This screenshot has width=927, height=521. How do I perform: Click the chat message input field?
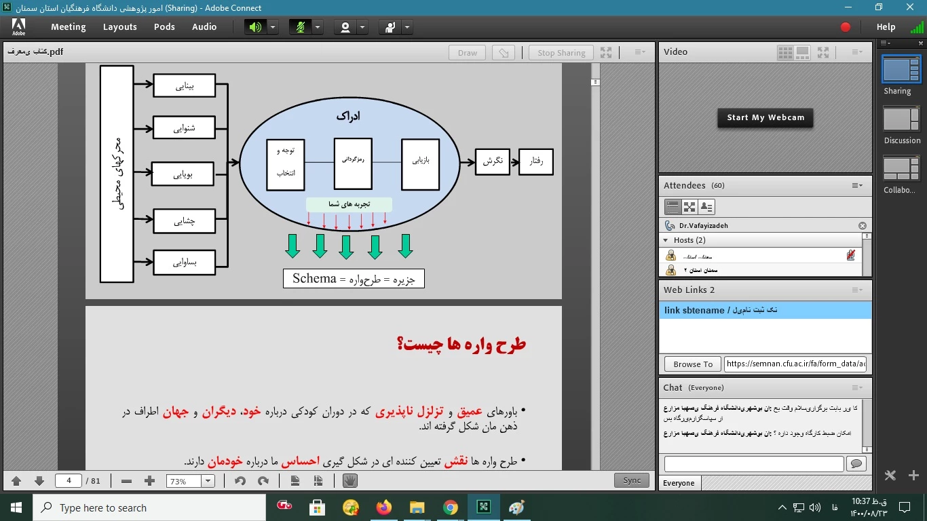click(x=753, y=464)
